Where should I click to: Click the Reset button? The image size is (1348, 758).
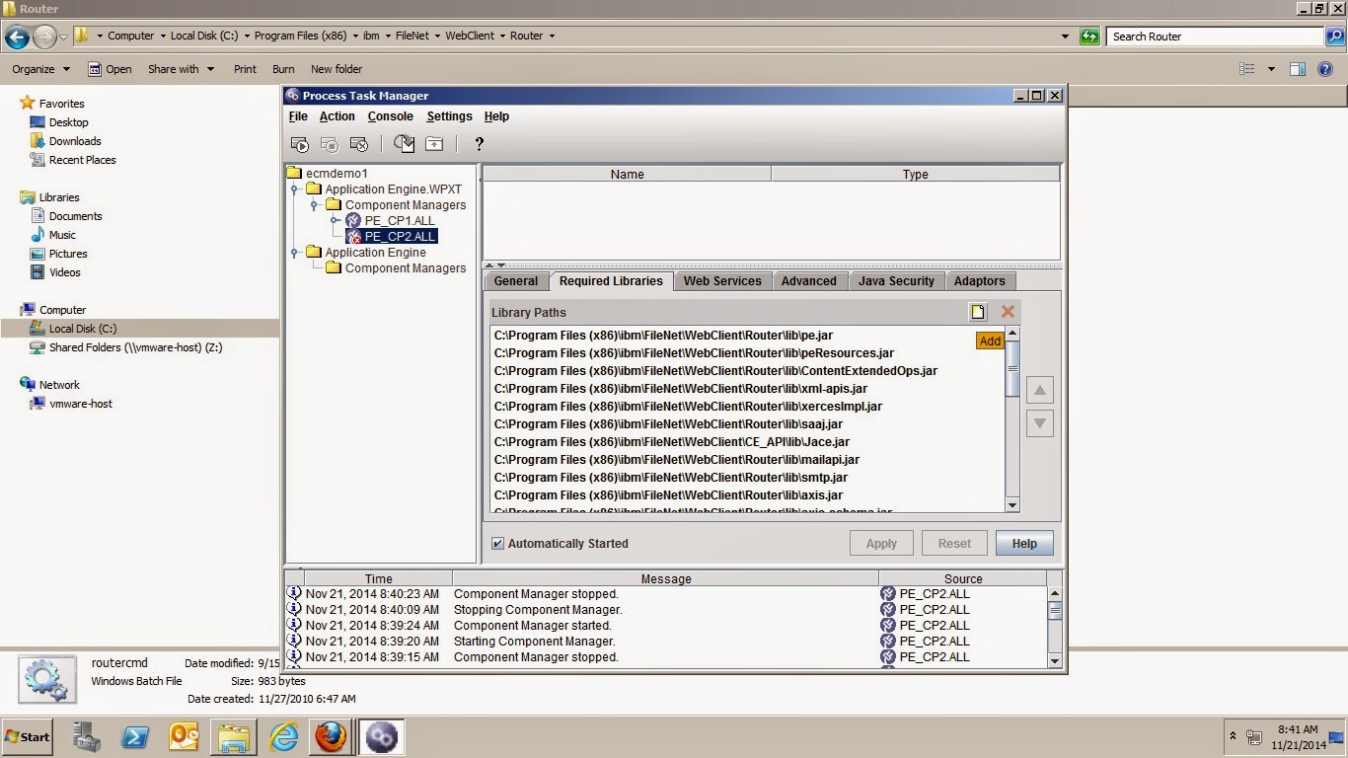coord(953,543)
